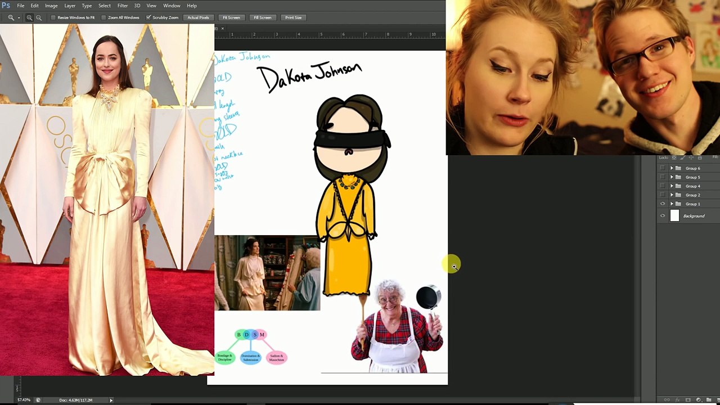The image size is (720, 405).
Task: Click the Print Size button
Action: (x=293, y=17)
